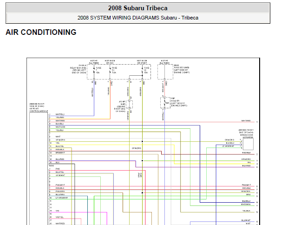Click 'LT GRN/WHT' at lower connector pin 10
This screenshot has height=225, width=281.
pos(62,198)
